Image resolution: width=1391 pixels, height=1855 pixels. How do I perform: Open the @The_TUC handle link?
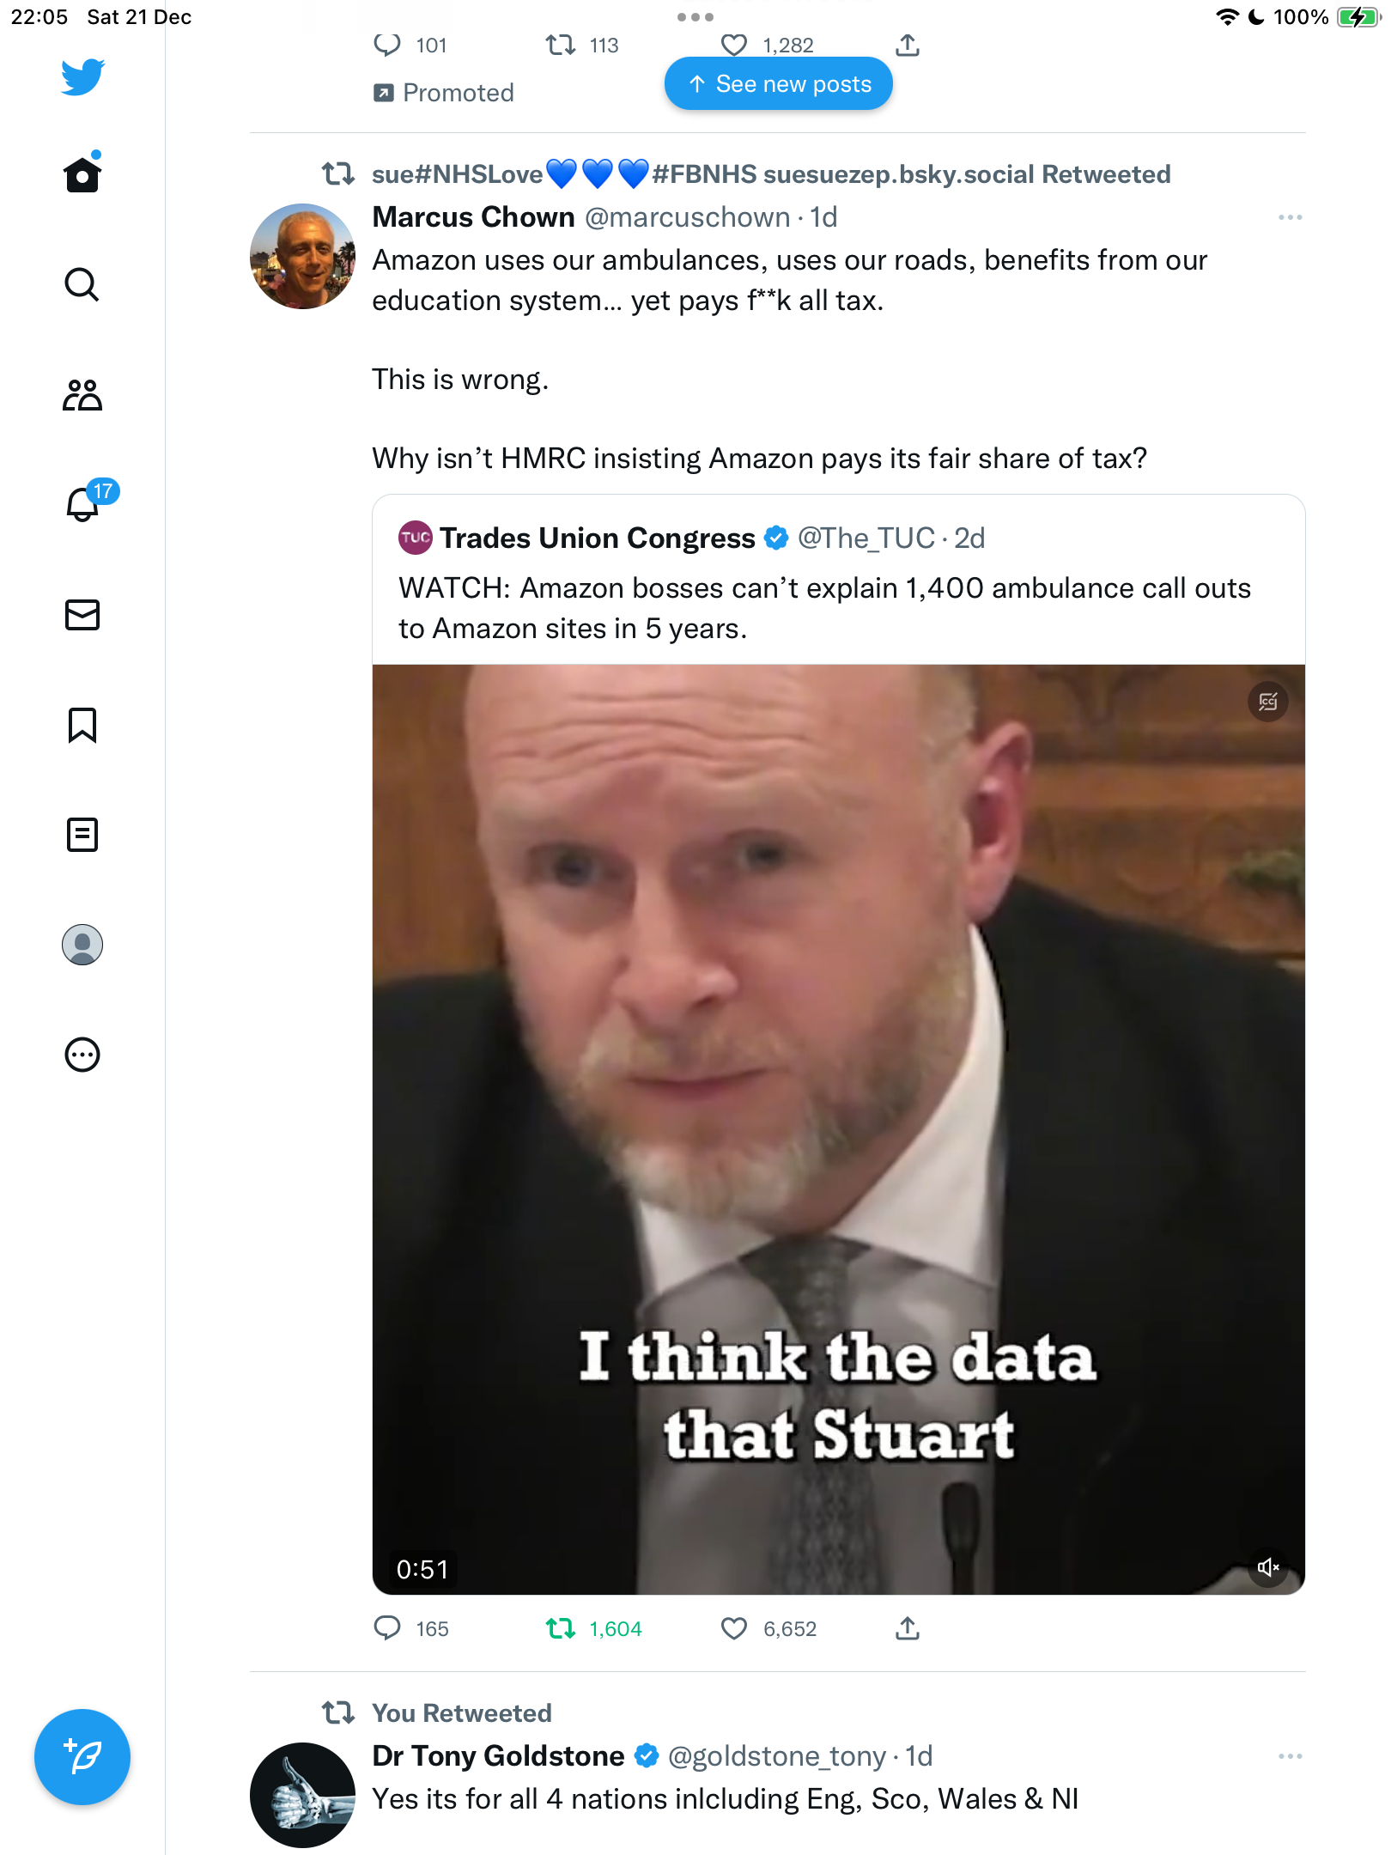pos(866,538)
